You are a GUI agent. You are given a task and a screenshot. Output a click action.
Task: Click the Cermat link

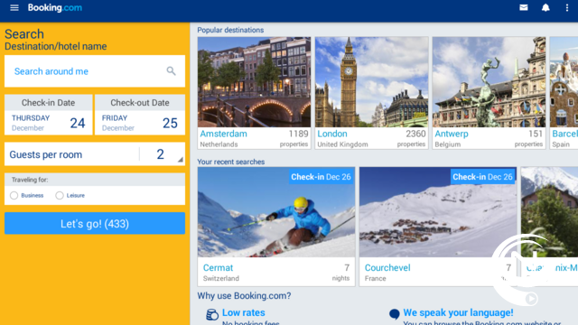[218, 268]
